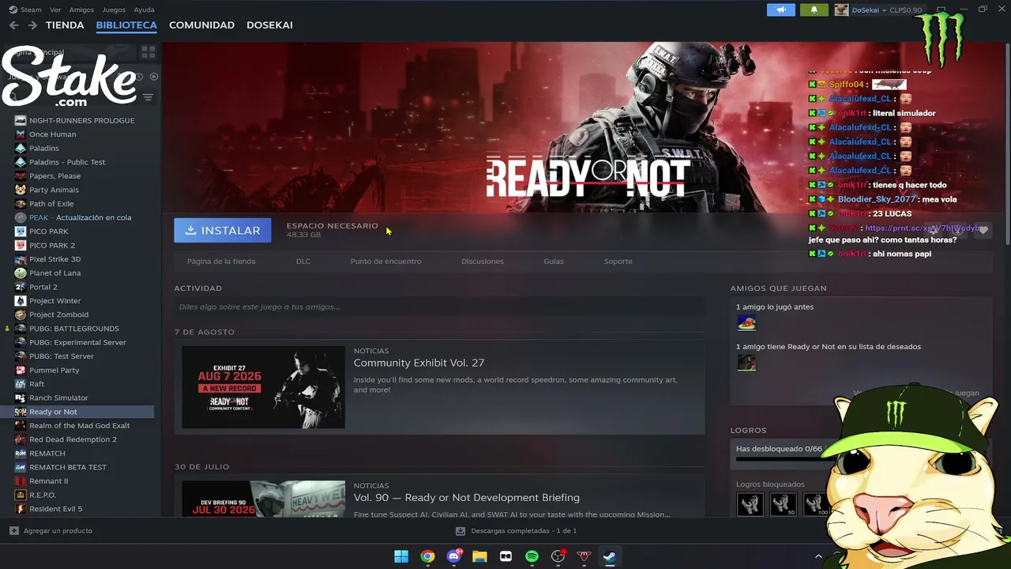Open File Explorer from the taskbar

pyautogui.click(x=479, y=556)
